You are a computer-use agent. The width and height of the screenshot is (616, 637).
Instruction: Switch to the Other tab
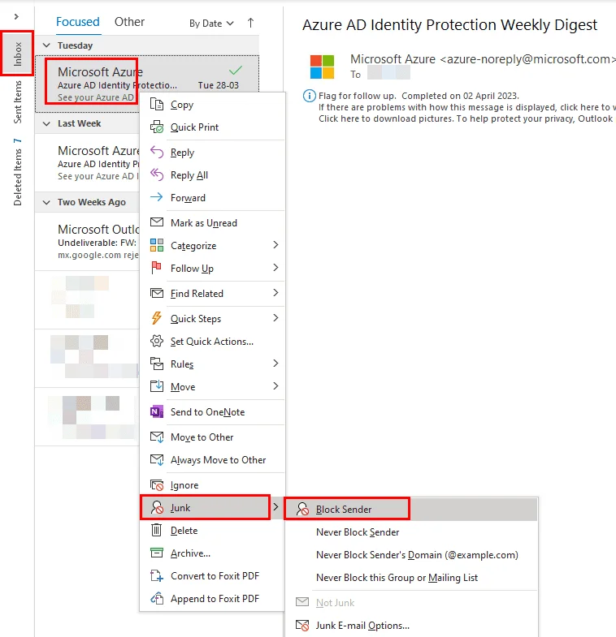click(129, 22)
